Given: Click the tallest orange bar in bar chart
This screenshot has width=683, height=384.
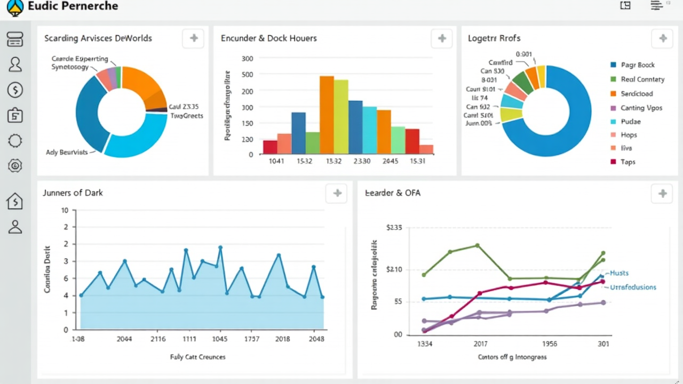Looking at the screenshot, I should tap(327, 115).
